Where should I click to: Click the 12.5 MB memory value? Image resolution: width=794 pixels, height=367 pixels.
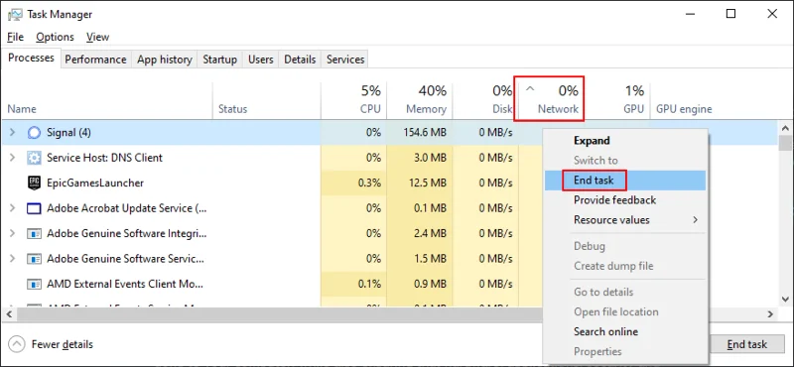427,183
